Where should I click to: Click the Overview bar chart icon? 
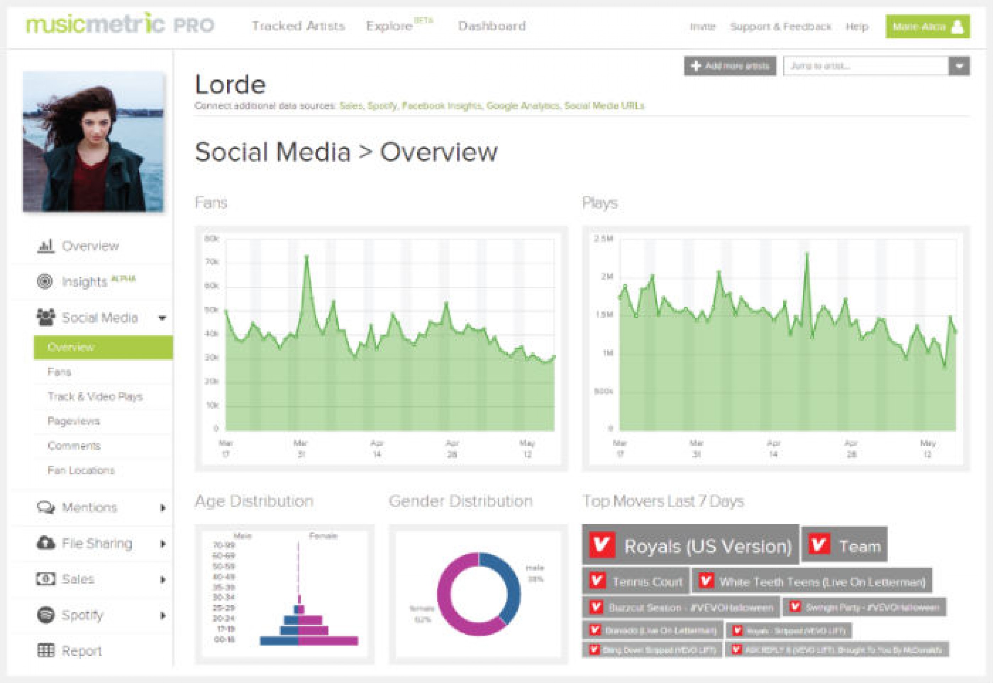pos(46,246)
